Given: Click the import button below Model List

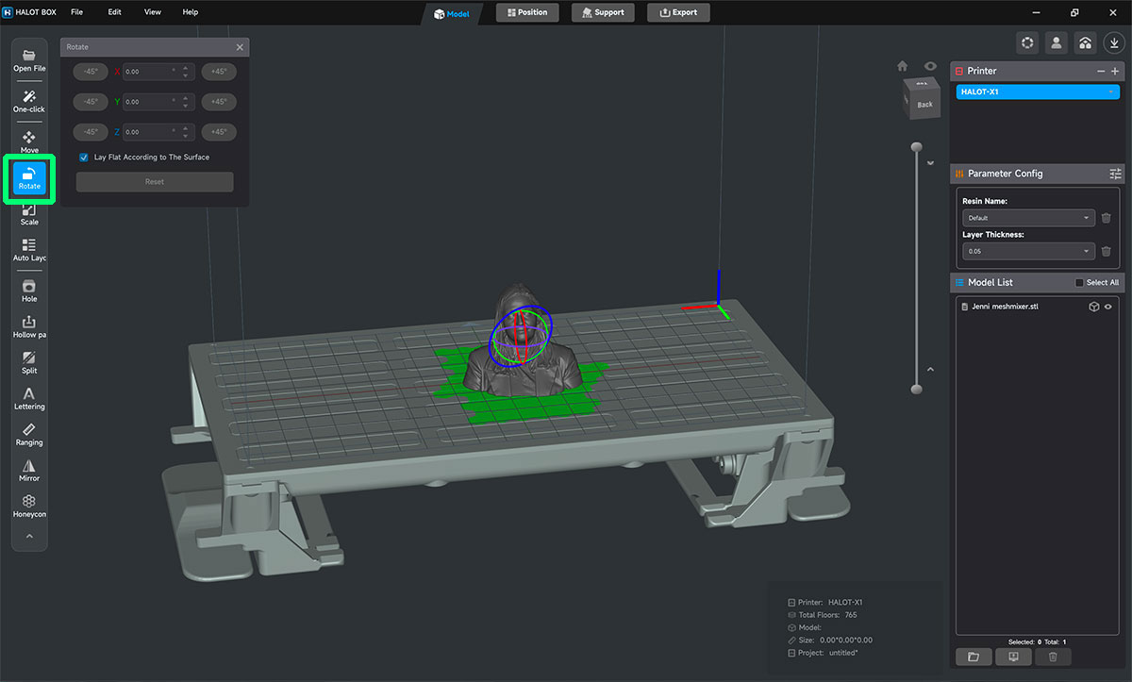Looking at the screenshot, I should click(x=1013, y=657).
